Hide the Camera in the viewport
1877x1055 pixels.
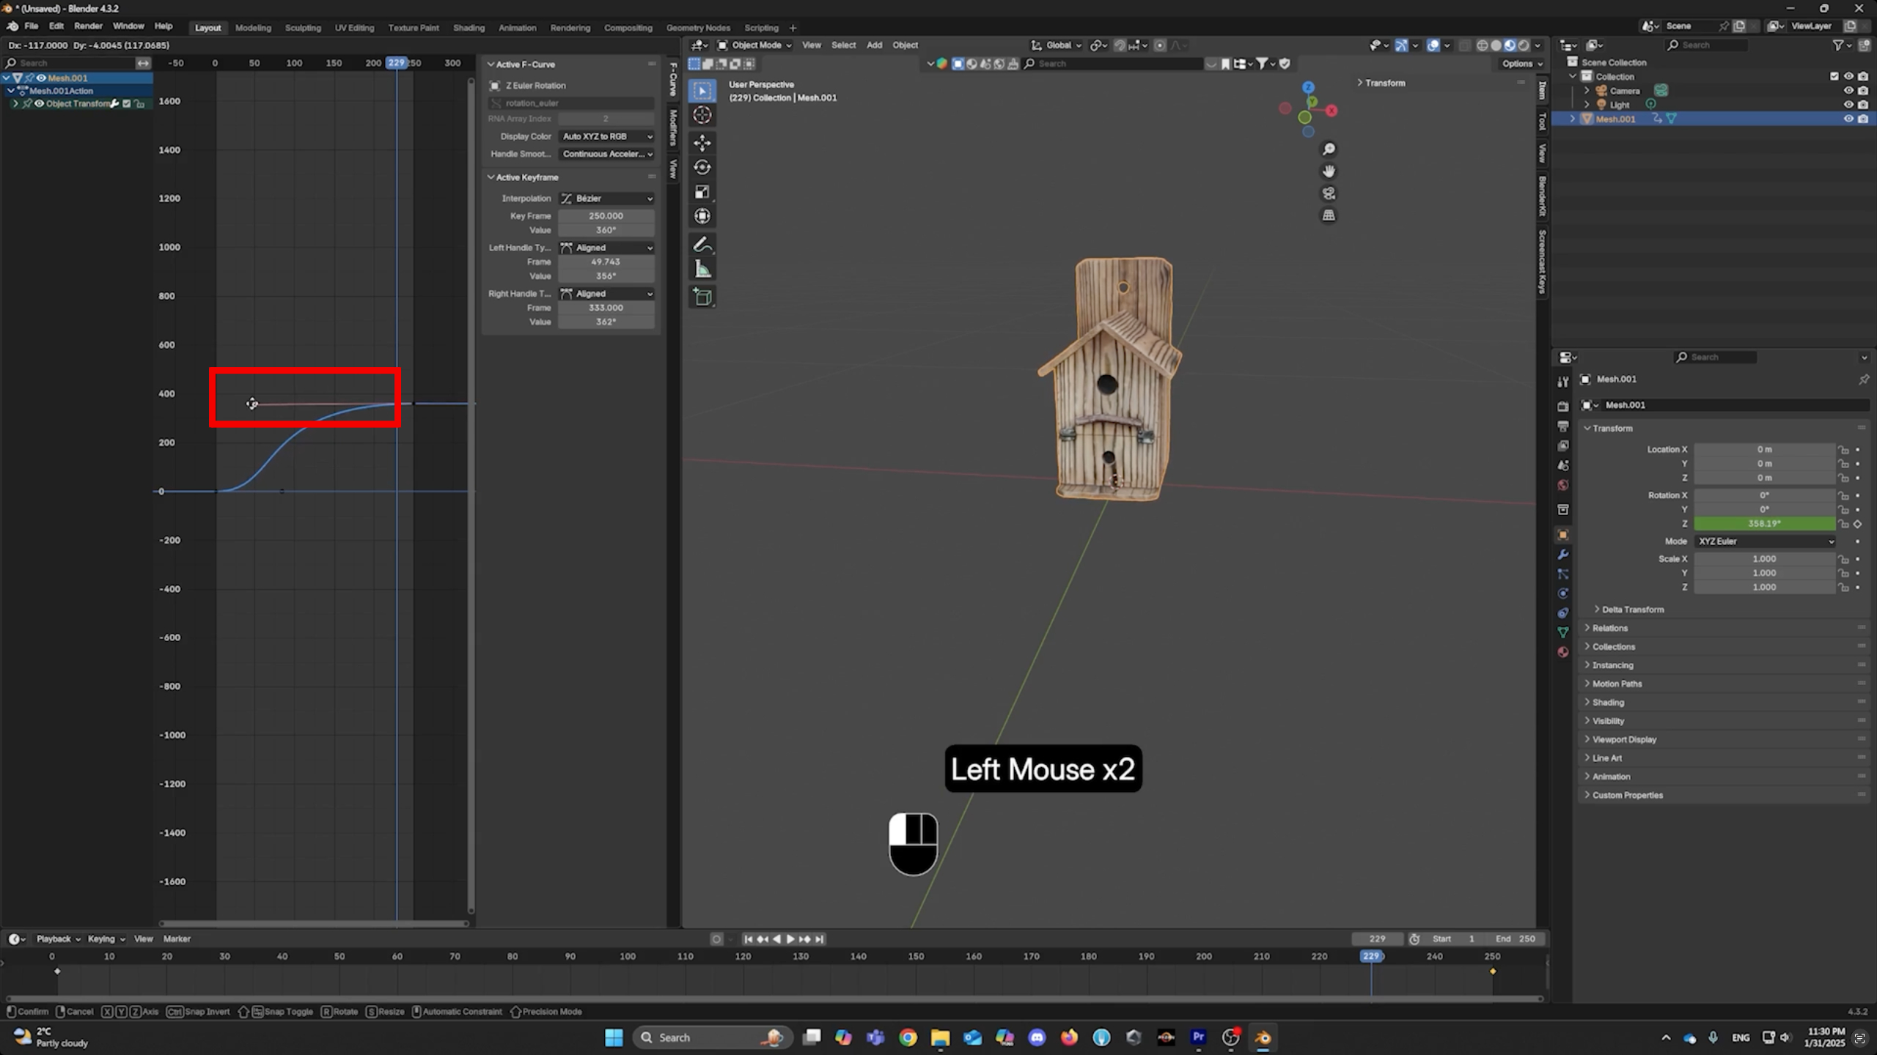(x=1848, y=90)
